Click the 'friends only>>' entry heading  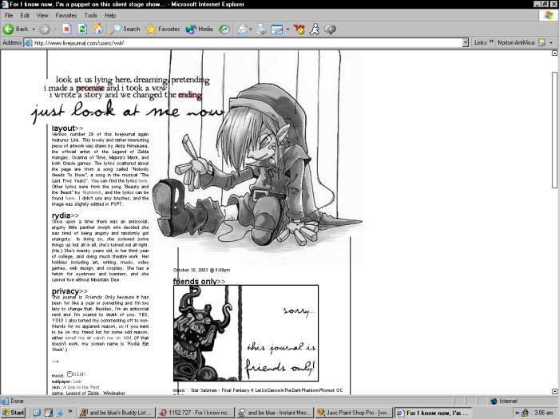199,282
